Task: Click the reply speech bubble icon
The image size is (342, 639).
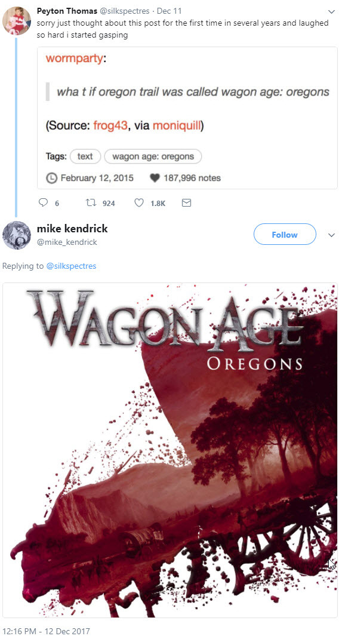Action: click(x=43, y=202)
